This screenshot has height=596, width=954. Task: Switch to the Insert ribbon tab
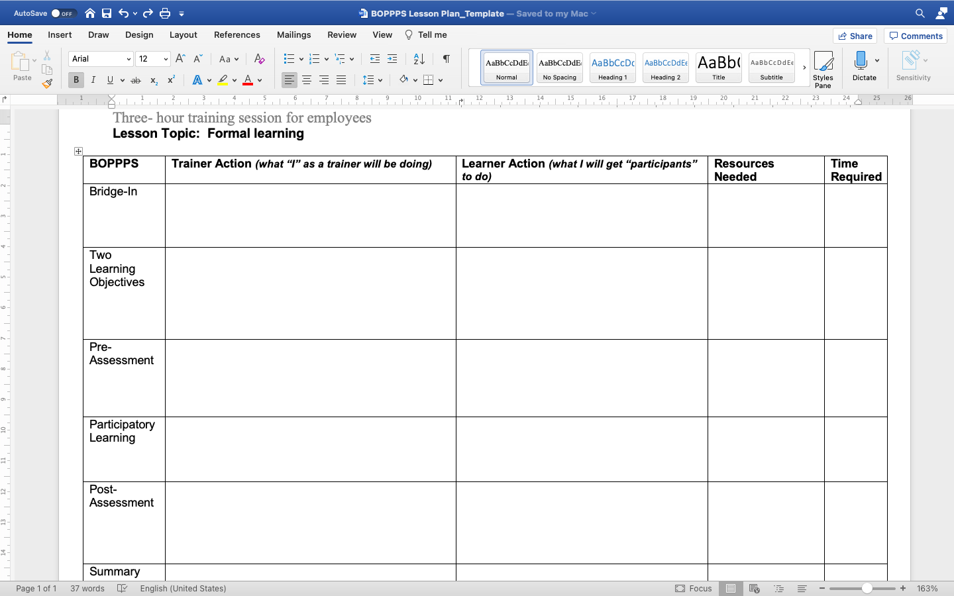coord(60,34)
